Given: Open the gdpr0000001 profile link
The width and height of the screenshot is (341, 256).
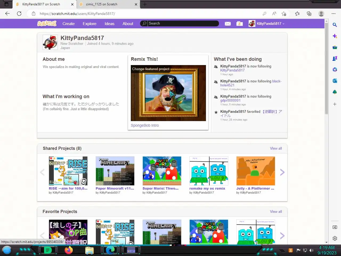Looking at the screenshot, I should [230, 101].
